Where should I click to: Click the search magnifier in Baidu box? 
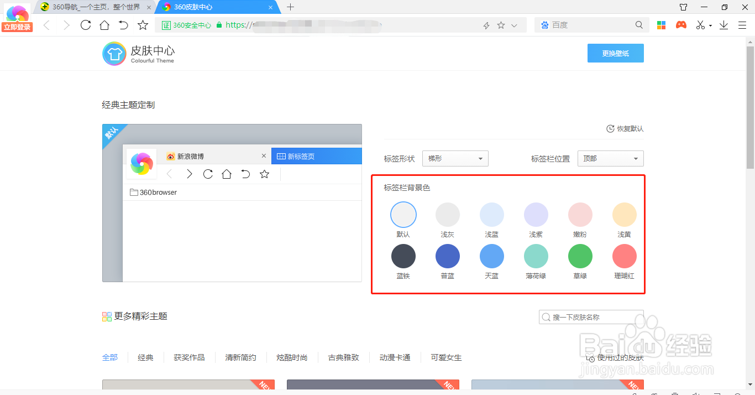coord(639,25)
